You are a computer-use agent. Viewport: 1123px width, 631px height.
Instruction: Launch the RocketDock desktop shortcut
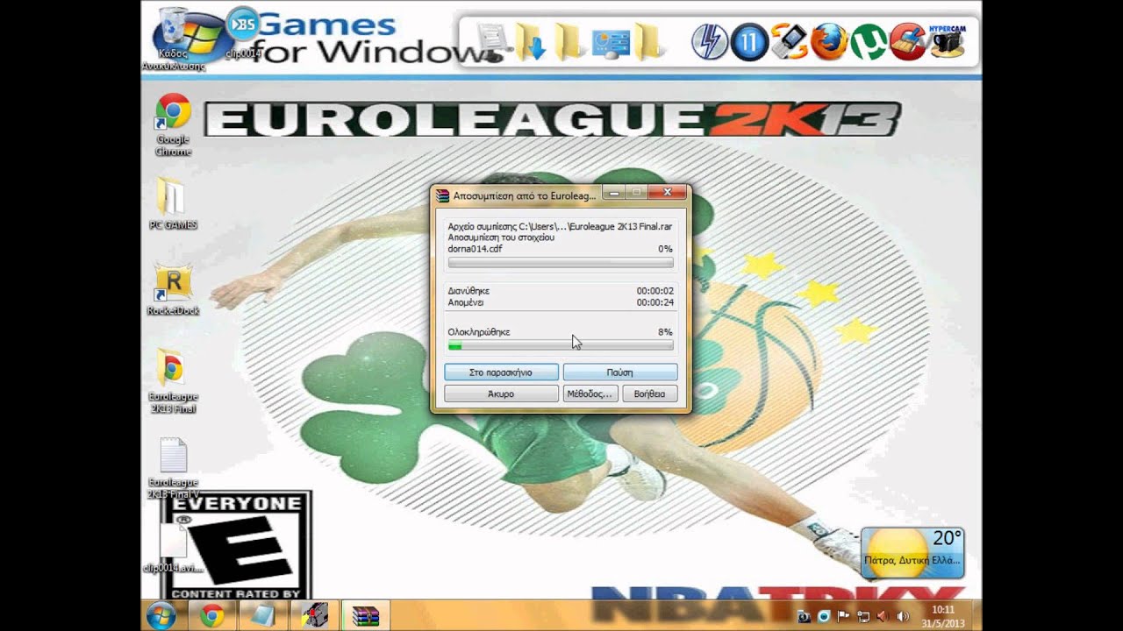tap(173, 290)
